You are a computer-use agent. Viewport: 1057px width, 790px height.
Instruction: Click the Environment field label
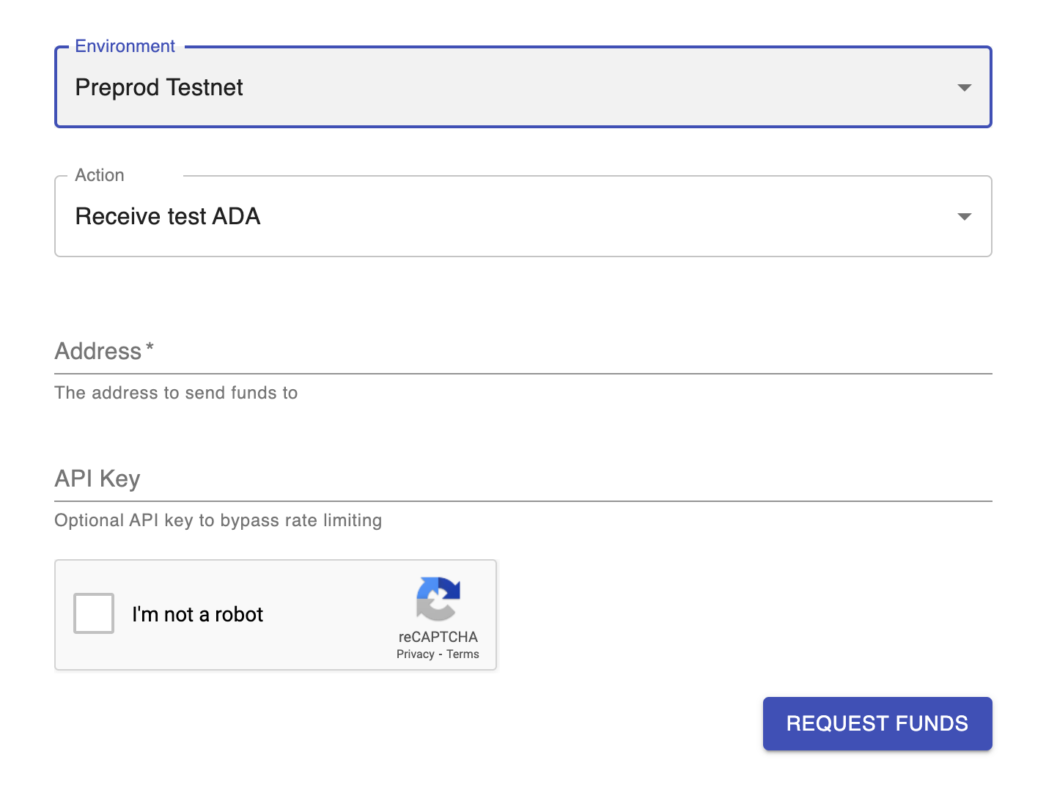(125, 46)
